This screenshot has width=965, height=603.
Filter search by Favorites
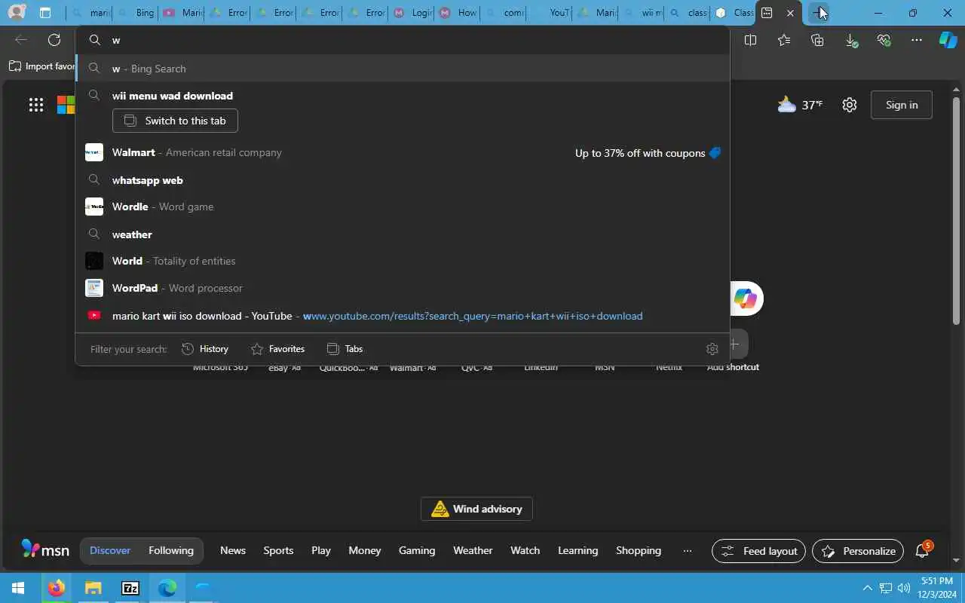(277, 349)
